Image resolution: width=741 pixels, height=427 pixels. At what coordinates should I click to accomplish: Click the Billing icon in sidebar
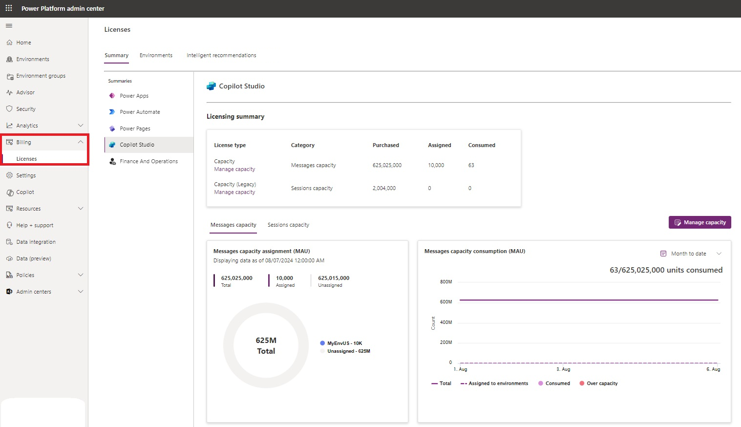pyautogui.click(x=9, y=142)
